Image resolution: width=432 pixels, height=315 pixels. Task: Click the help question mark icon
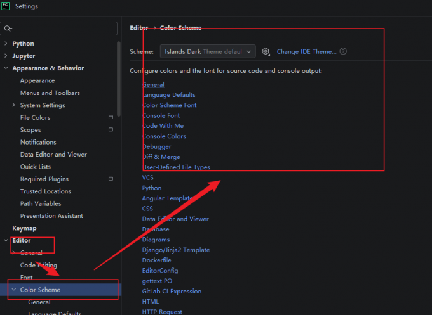click(343, 51)
